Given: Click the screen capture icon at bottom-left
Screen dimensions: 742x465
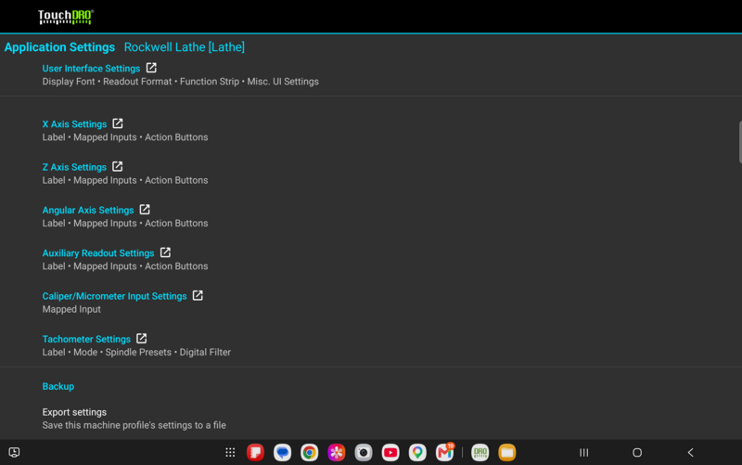Looking at the screenshot, I should click(14, 453).
